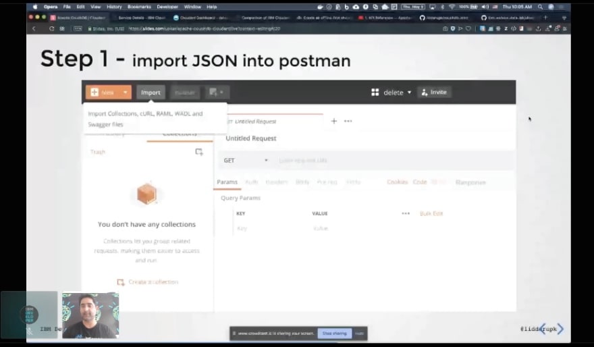Switch to the Comparison of IBM Cloudant tab
This screenshot has width=594, height=347.
coord(263,18)
